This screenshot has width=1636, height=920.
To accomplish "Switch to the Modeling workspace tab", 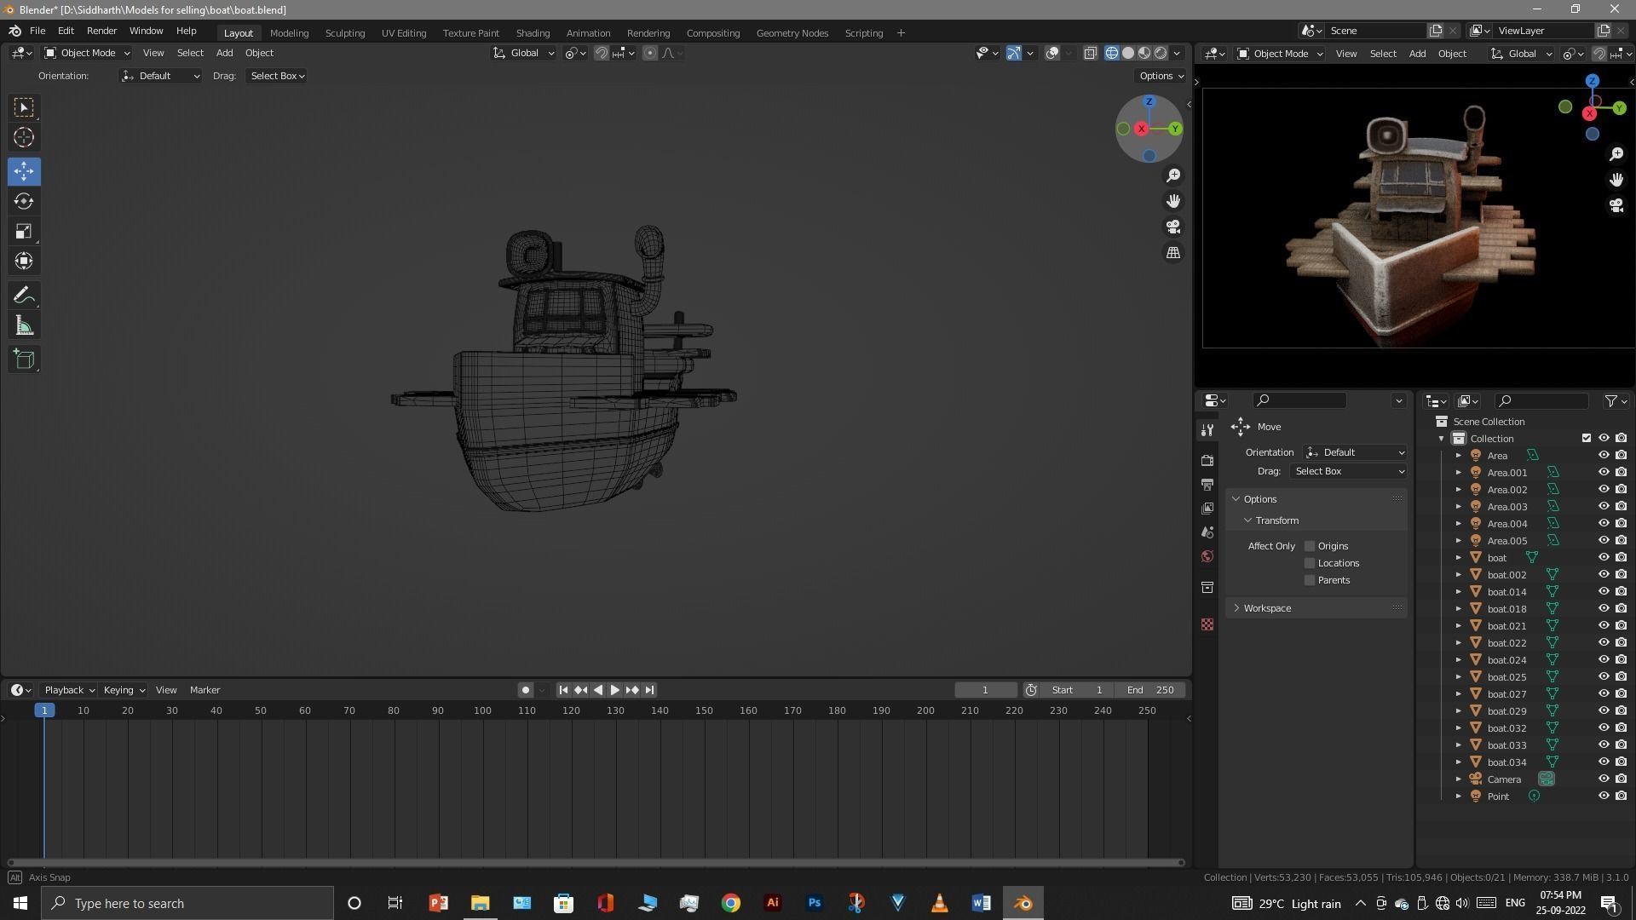I will [x=289, y=32].
